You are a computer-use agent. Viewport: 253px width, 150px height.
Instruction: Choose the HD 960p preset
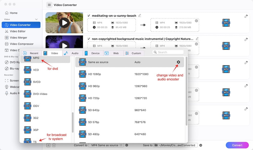pyautogui.click(x=130, y=86)
